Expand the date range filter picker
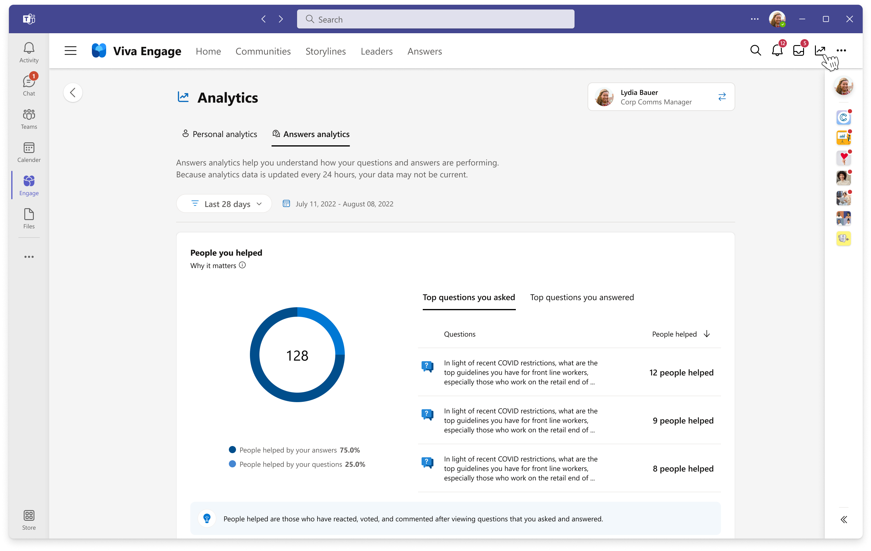This screenshot has height=551, width=871. (225, 203)
